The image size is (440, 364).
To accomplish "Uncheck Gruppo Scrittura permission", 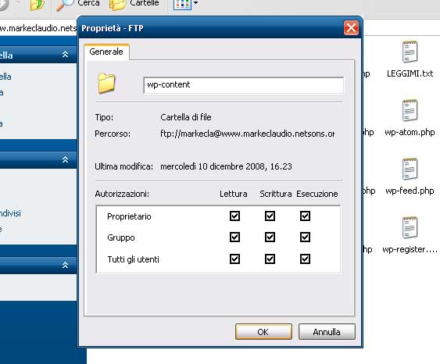I will 270,237.
